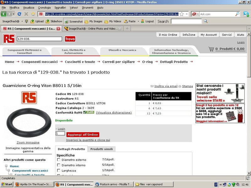
Task: Click Upload on the ImageShack toolbar
Action: [x=37, y=21]
